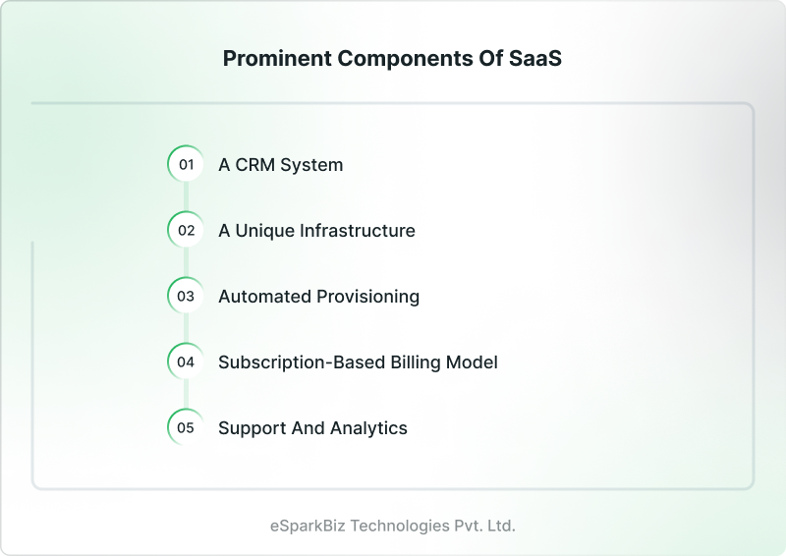Viewport: 786px width, 556px height.
Task: Click the bottom border of the content panel
Action: click(x=393, y=488)
